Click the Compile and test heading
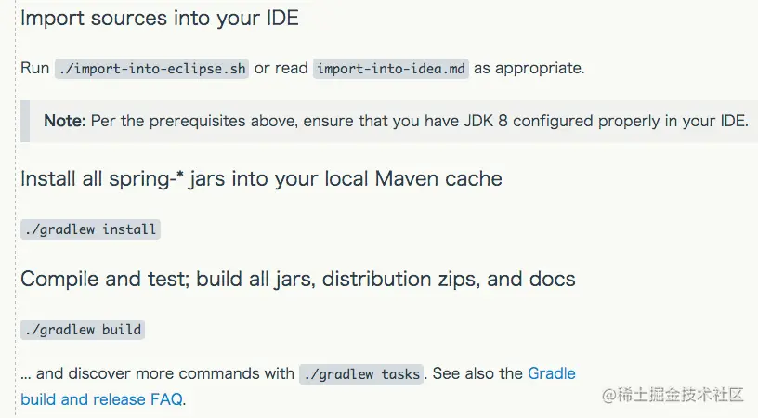 (x=298, y=280)
